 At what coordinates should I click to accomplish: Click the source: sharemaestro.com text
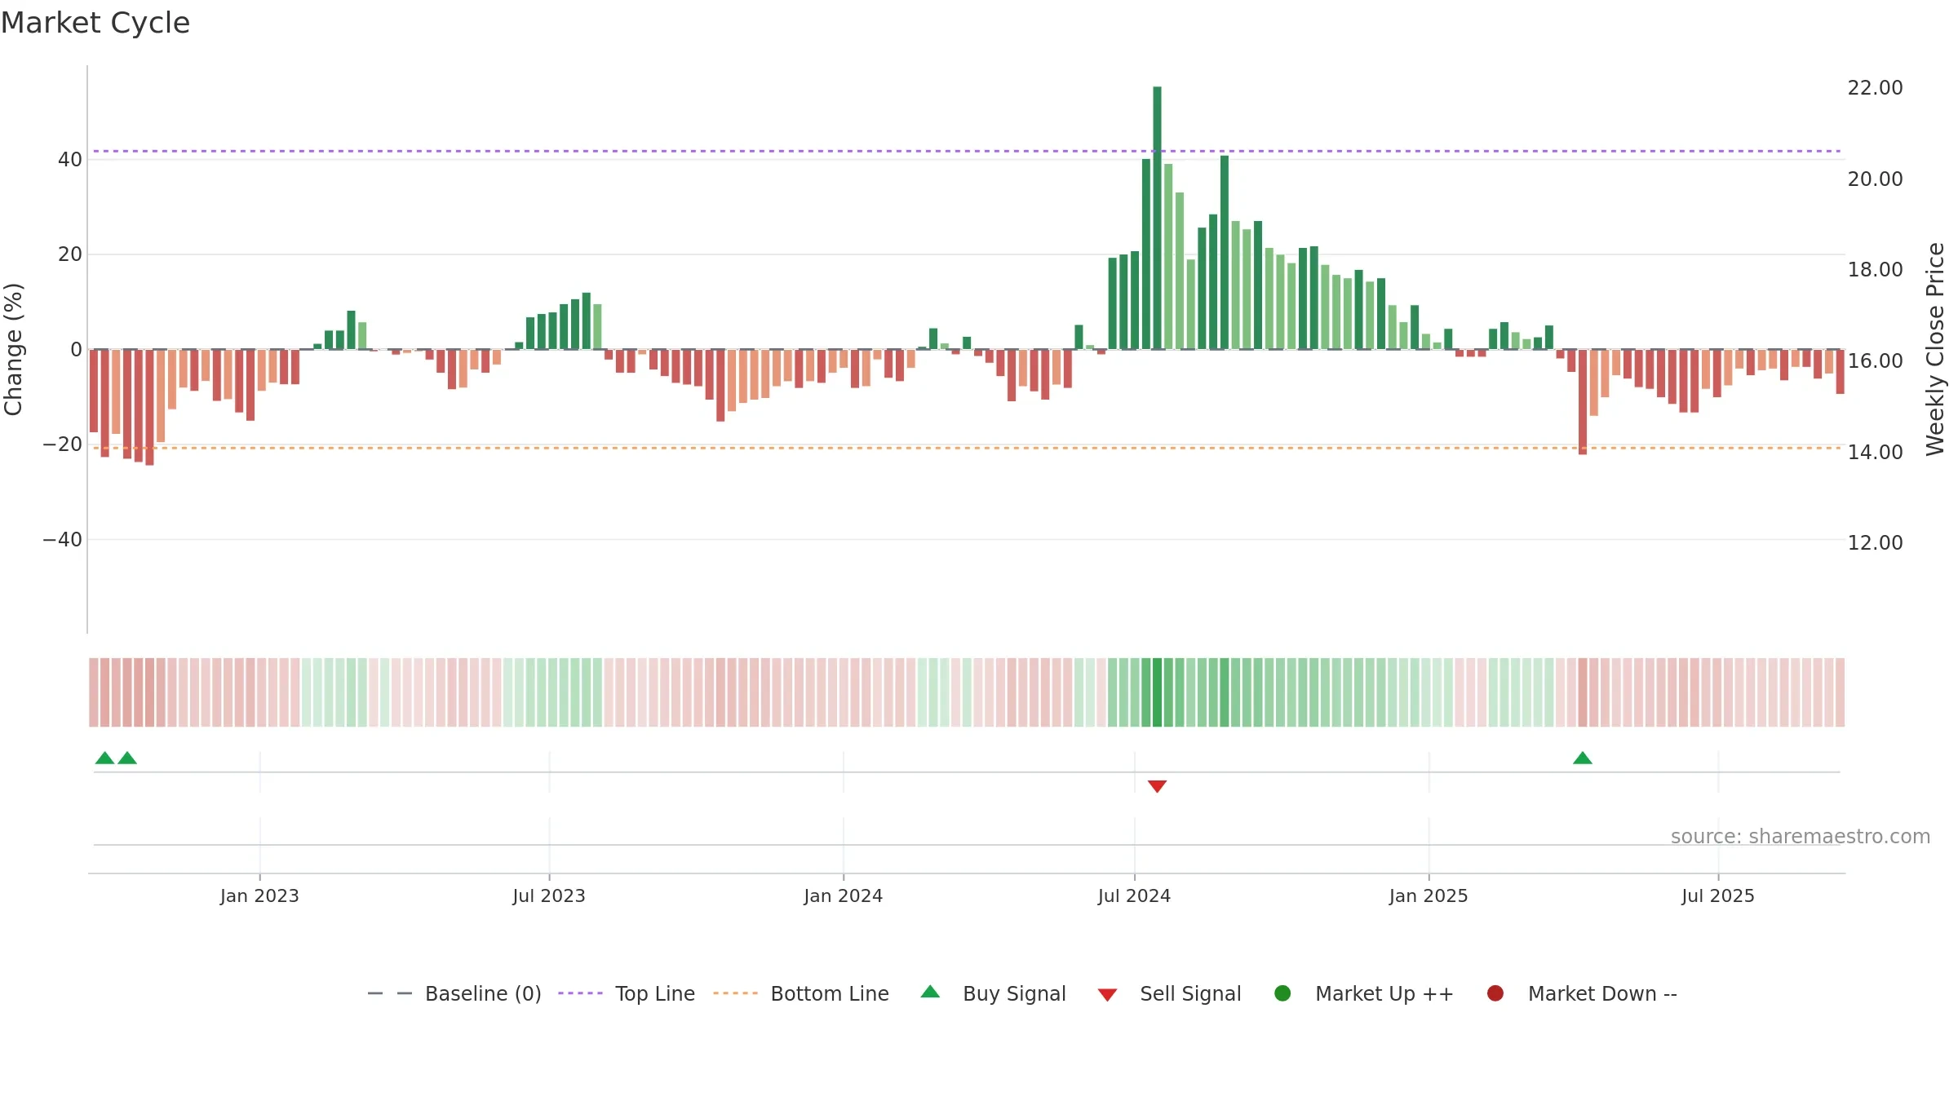[x=1801, y=837]
